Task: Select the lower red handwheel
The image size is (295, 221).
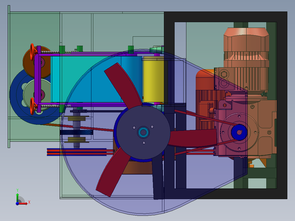Action: [x=32, y=106]
